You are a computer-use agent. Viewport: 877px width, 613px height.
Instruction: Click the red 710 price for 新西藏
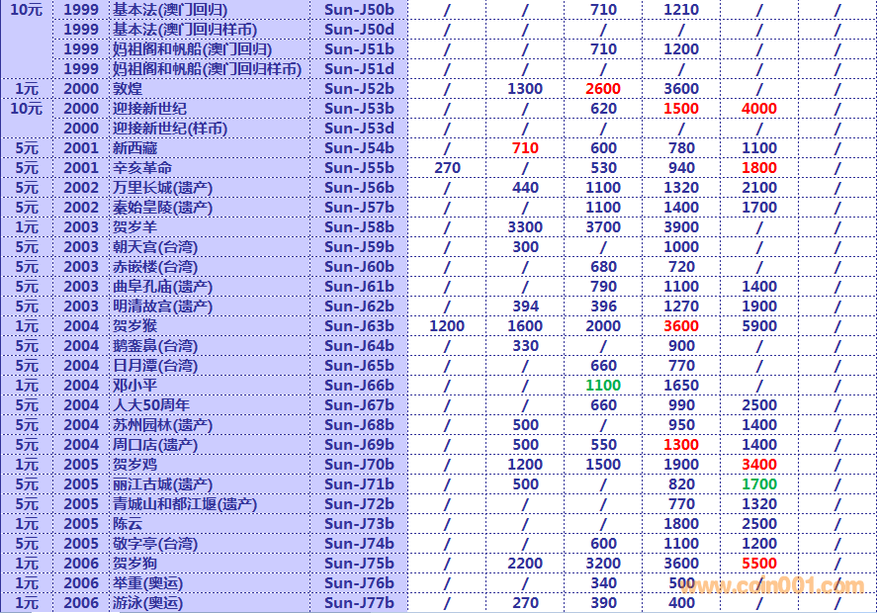[525, 148]
